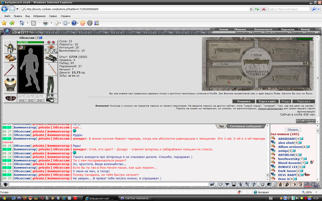
Task: Click the green health bar above character
Action: [31, 42]
